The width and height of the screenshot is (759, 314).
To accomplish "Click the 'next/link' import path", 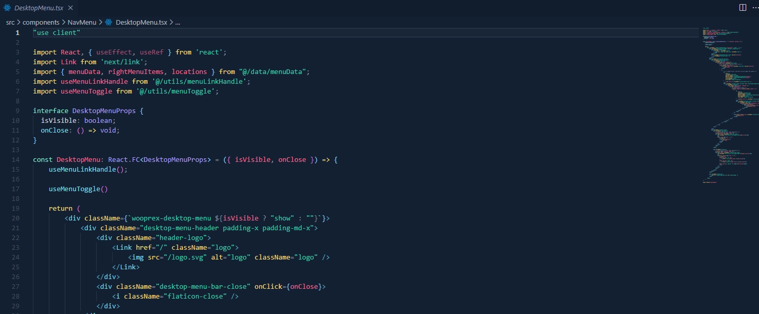I will point(123,62).
